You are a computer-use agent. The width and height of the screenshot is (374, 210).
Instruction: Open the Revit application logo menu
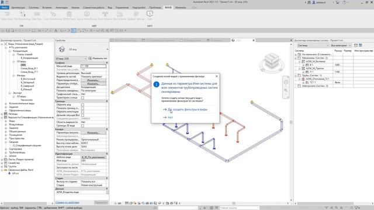point(2,2)
